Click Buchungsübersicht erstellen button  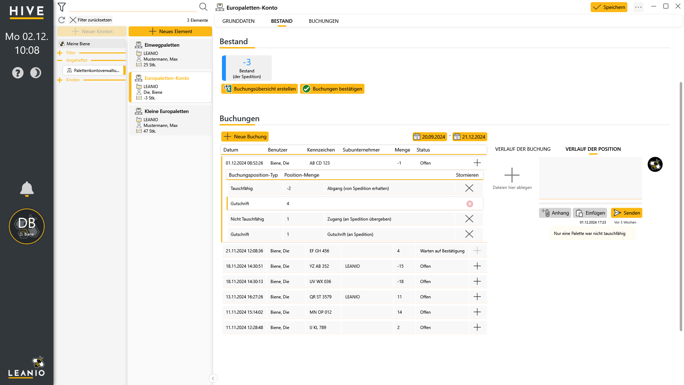(x=259, y=89)
